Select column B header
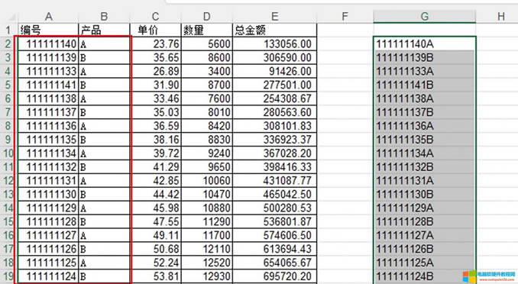 [104, 16]
